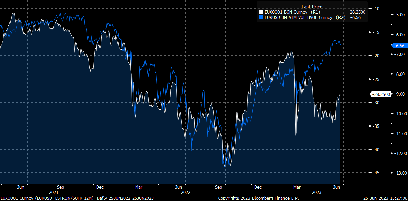Select the 2023 label on the time axis
This screenshot has width=408, height=201.
(317, 193)
